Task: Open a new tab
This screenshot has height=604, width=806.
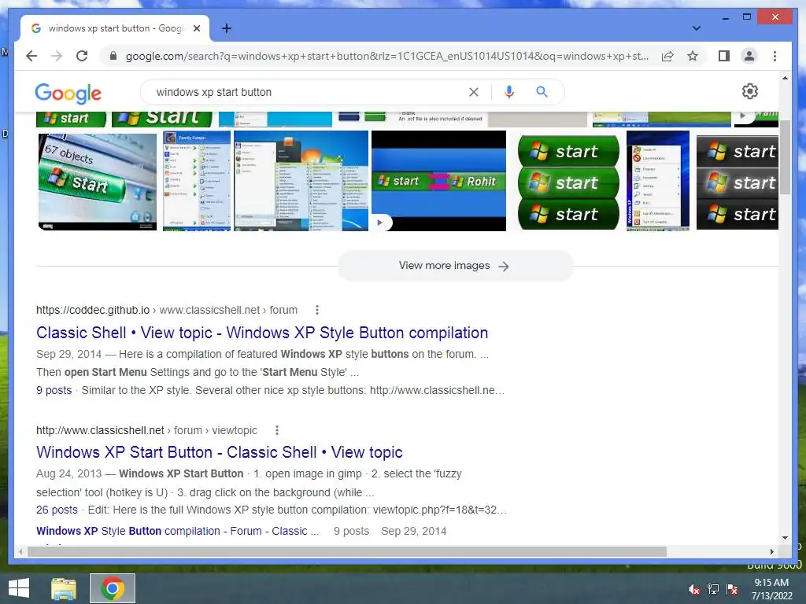Action: coord(226,28)
